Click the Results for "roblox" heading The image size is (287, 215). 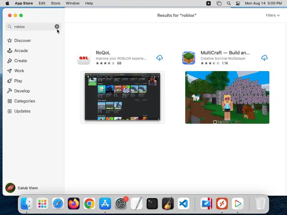177,15
